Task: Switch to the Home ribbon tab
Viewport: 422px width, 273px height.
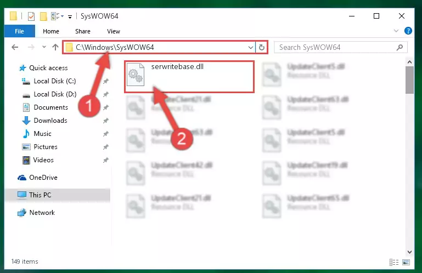Action: [x=51, y=31]
